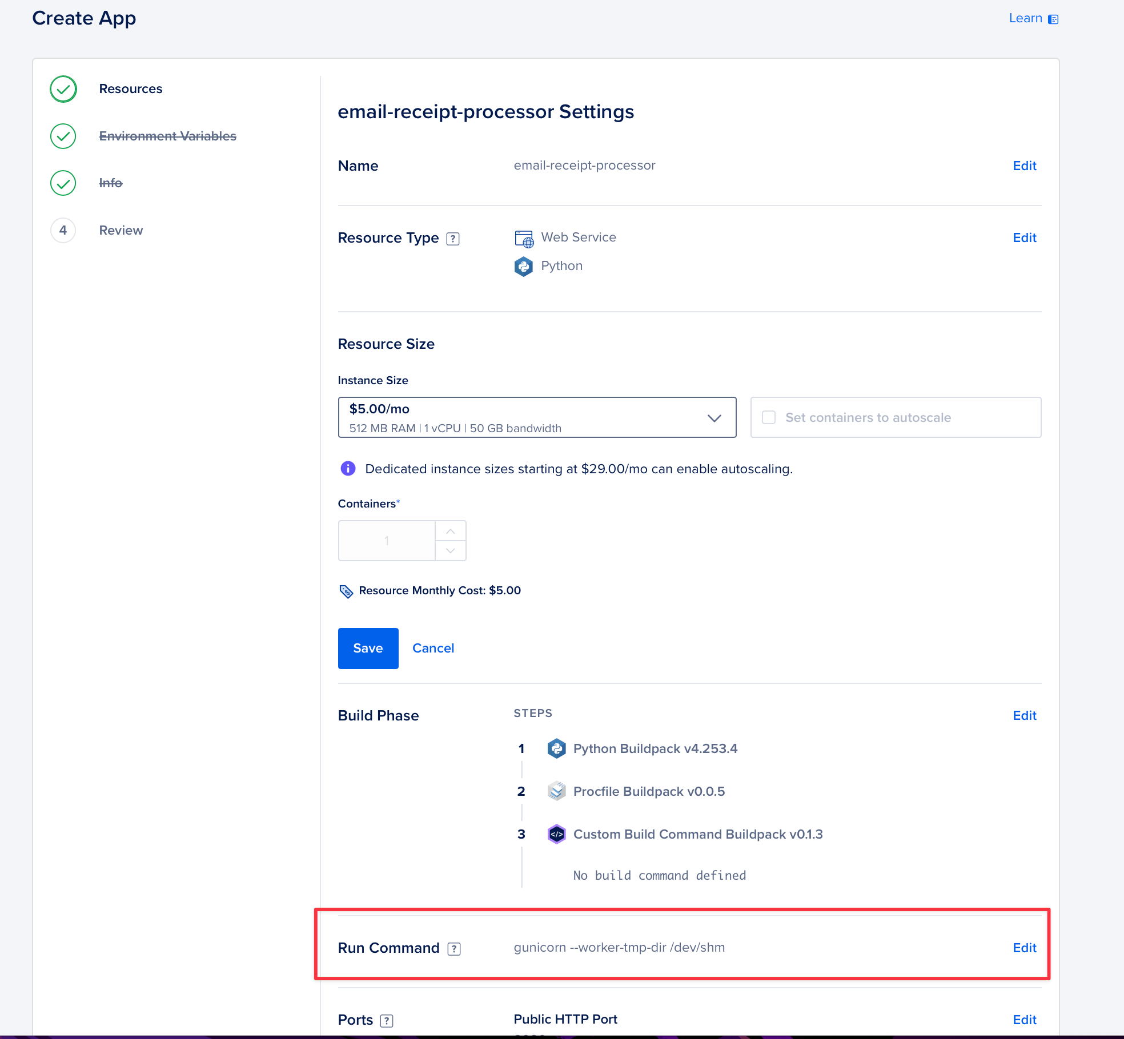Click the STEPS heading in Build Phase
The width and height of the screenshot is (1124, 1039).
(x=533, y=714)
